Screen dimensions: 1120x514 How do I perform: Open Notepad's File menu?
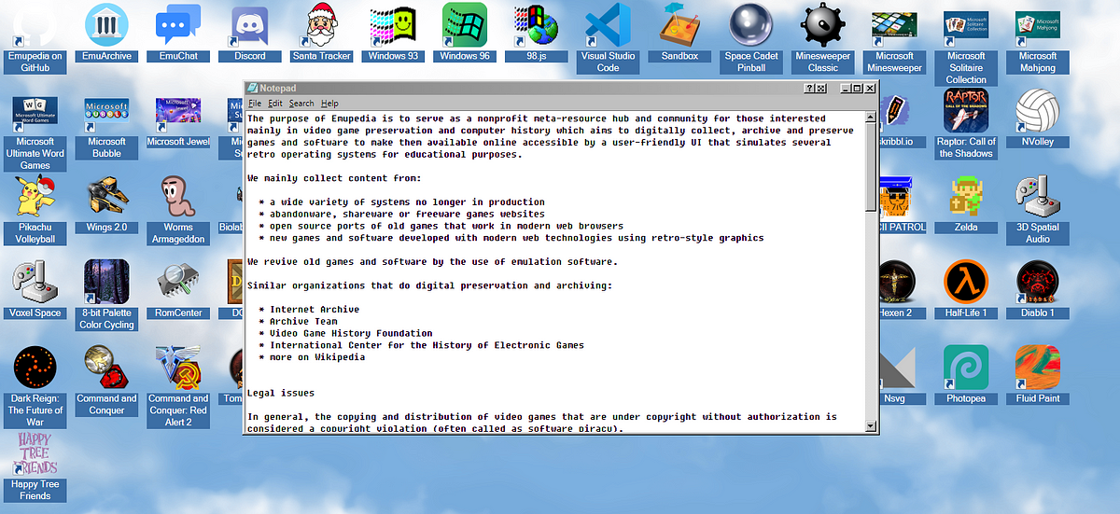(x=255, y=104)
